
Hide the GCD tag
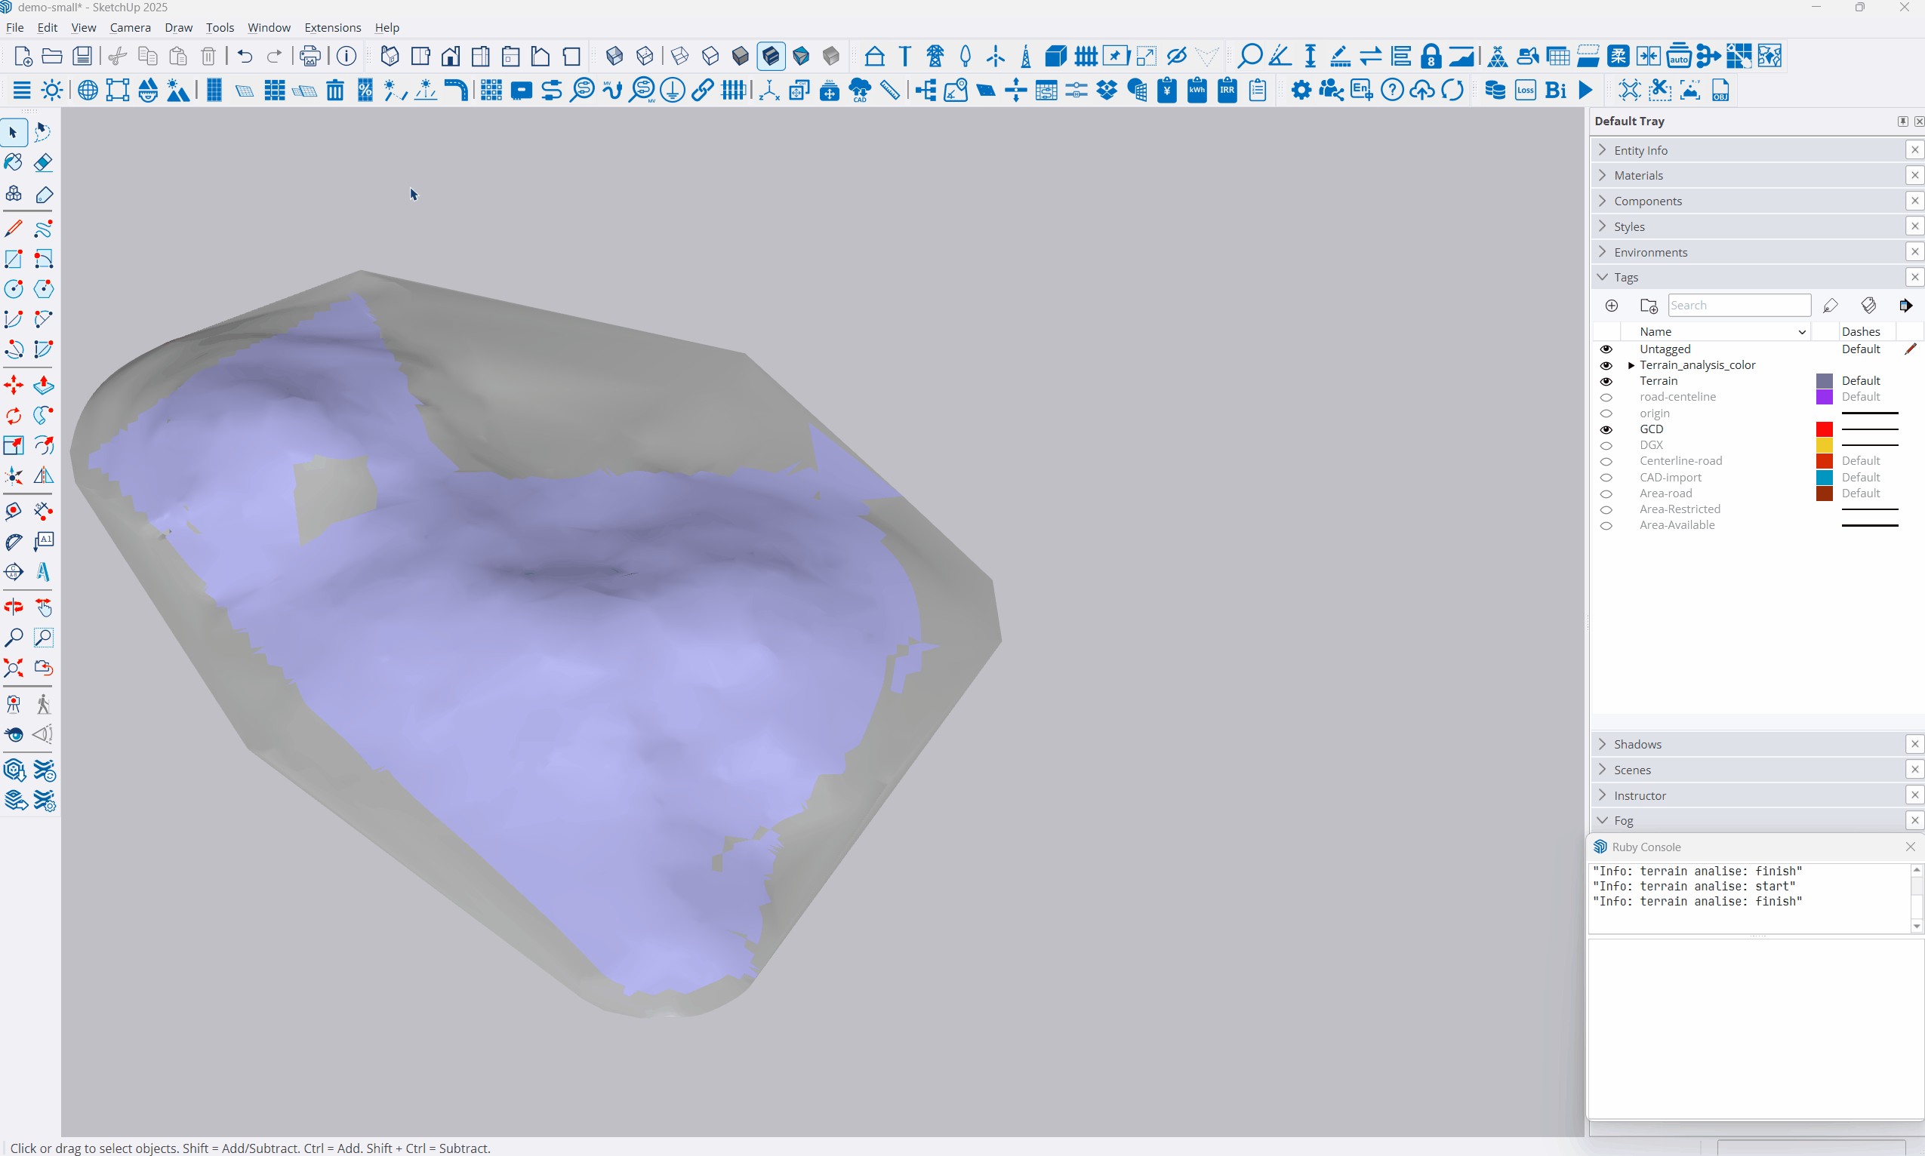(1606, 429)
